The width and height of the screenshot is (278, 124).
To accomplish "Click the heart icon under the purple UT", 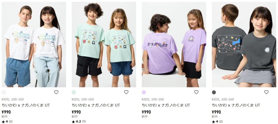I will click(x=196, y=92).
